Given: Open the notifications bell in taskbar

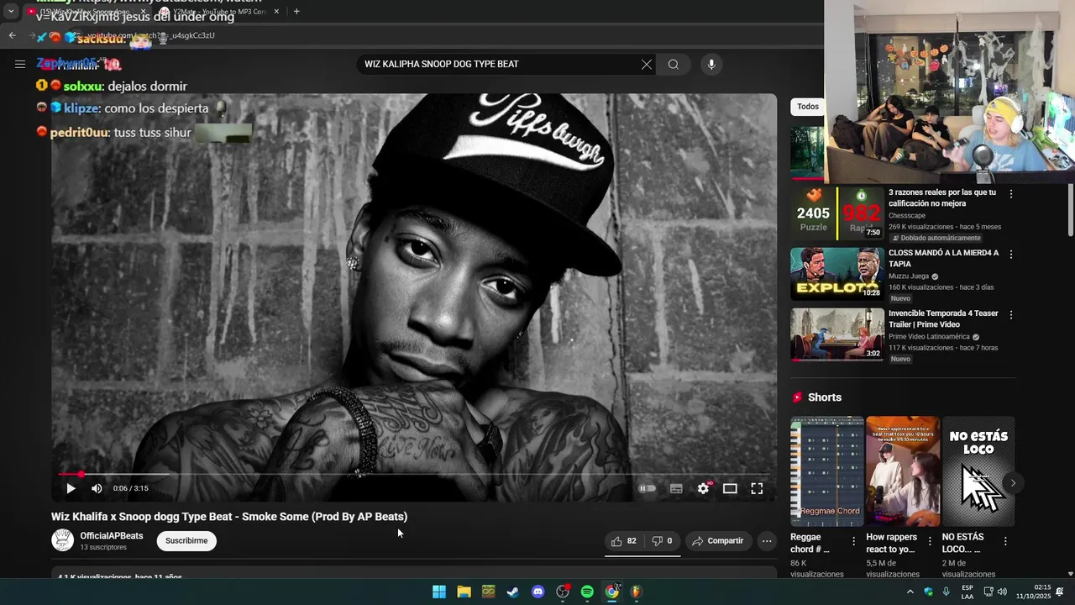Looking at the screenshot, I should pos(1060,592).
